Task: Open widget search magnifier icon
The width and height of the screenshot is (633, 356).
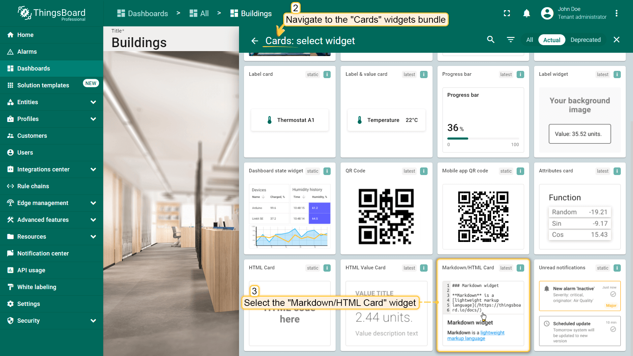Action: pyautogui.click(x=491, y=40)
